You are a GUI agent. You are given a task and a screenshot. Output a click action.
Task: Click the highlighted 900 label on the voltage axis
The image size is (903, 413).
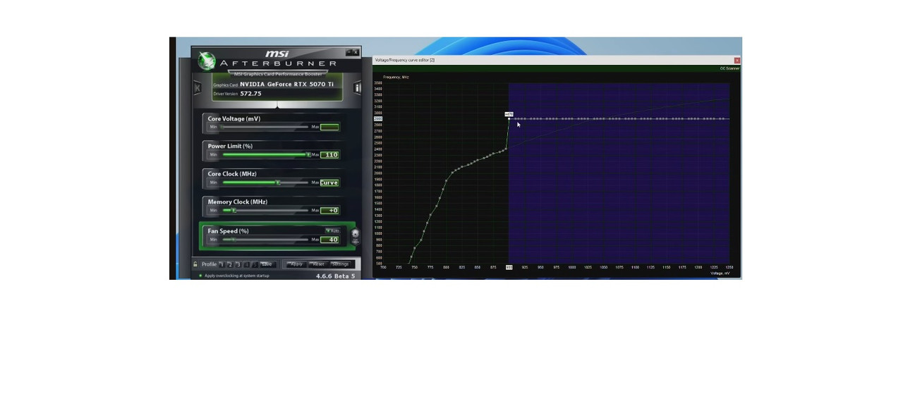pos(509,267)
